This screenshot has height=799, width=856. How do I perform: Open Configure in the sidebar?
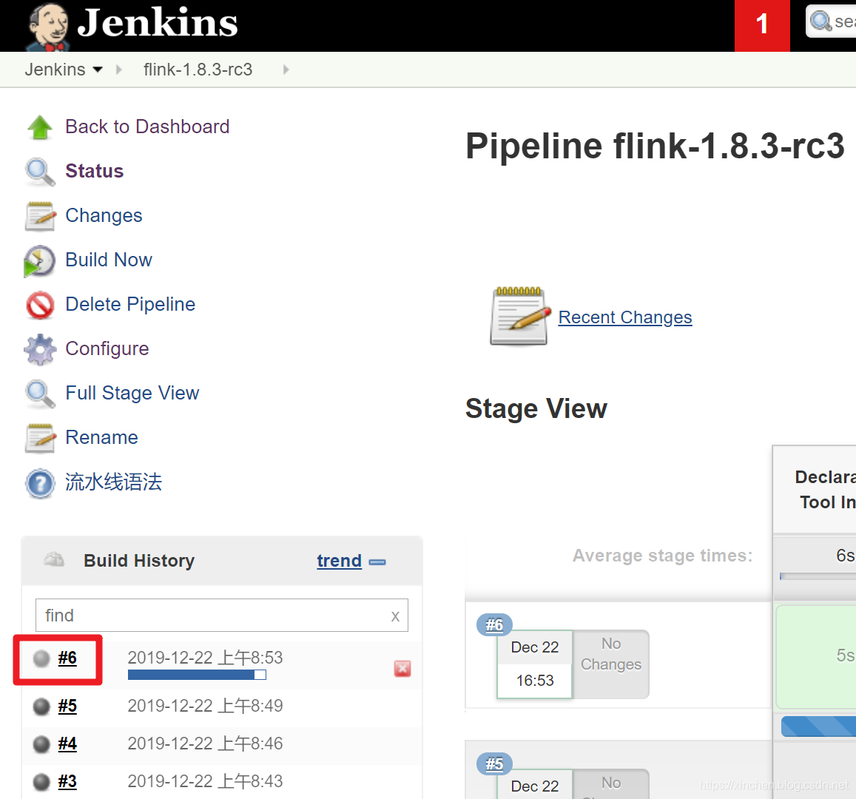(x=107, y=348)
